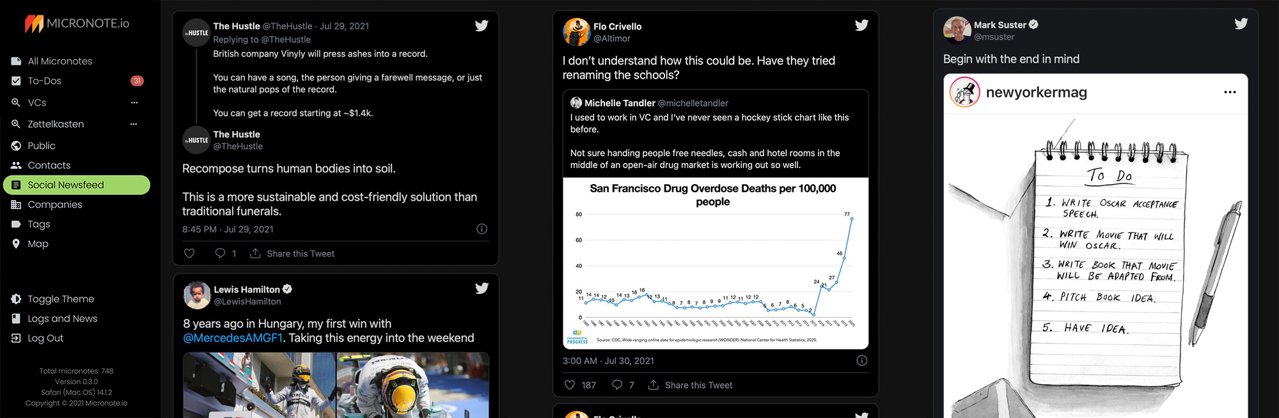
Task: Open the Tags section
Action: pos(39,224)
